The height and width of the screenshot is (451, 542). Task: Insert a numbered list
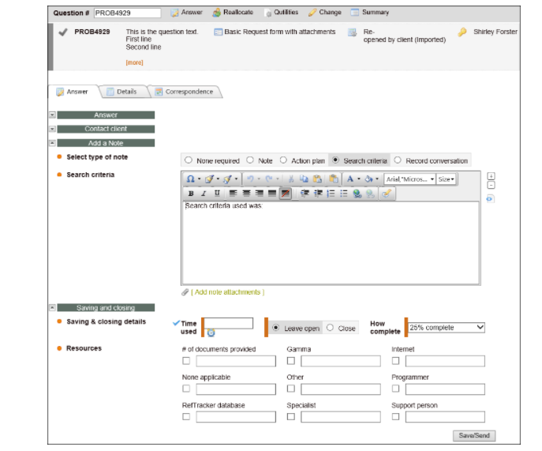pos(331,194)
